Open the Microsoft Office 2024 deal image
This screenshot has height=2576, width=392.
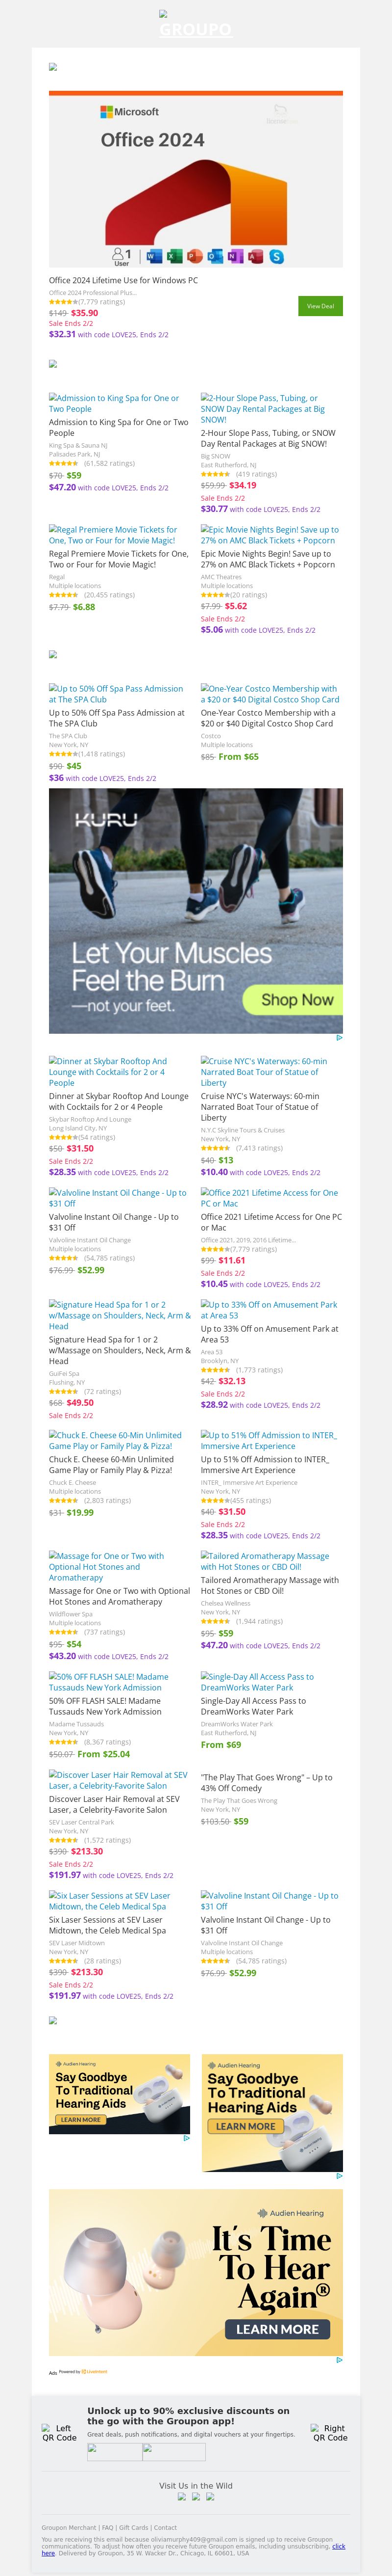click(x=196, y=179)
